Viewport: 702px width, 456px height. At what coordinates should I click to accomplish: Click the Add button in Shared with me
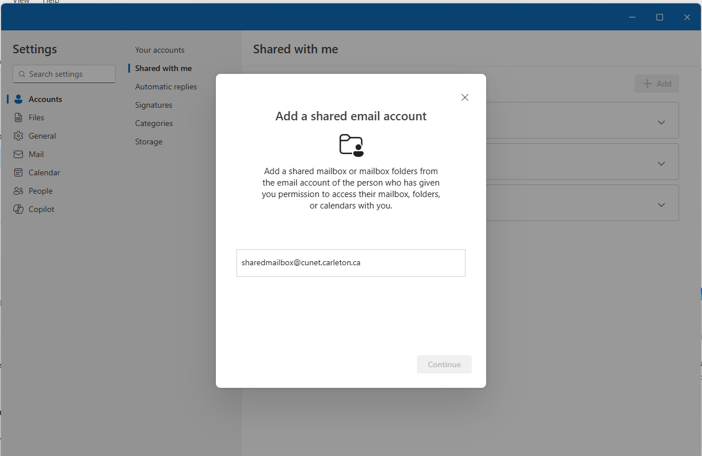tap(657, 84)
